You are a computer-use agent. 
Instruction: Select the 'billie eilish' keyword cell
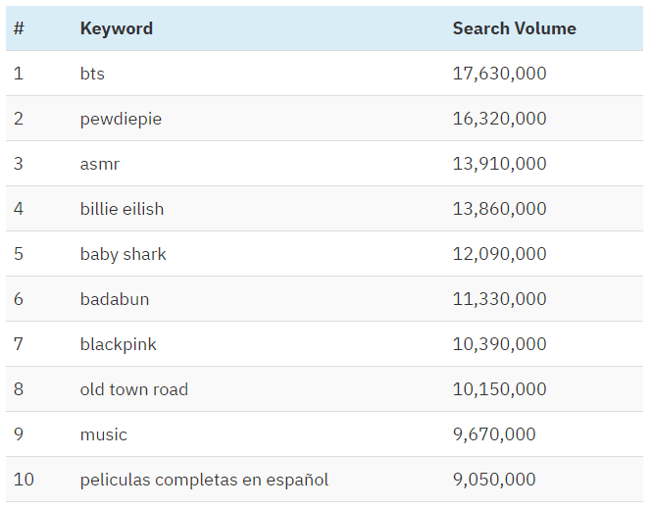122,209
